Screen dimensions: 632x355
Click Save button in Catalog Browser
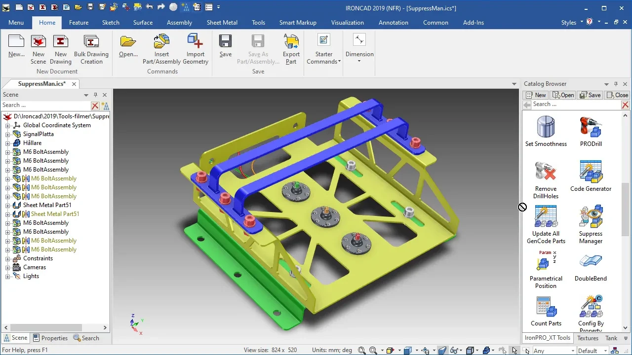[590, 95]
